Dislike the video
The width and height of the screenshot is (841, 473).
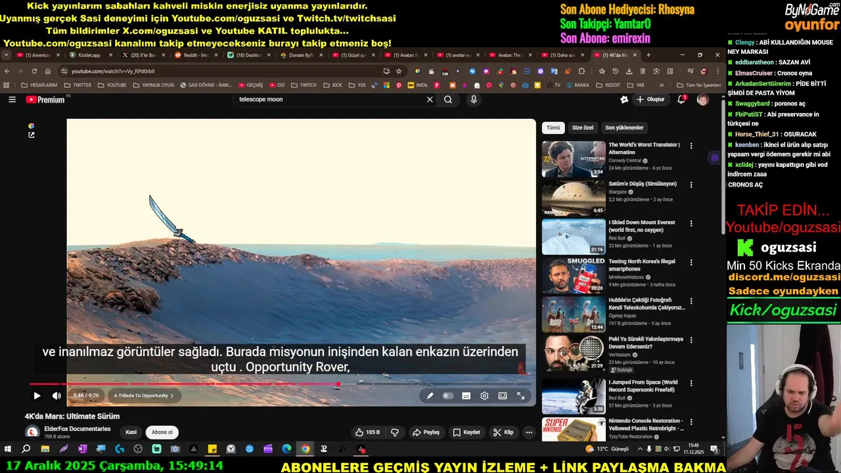coord(395,432)
